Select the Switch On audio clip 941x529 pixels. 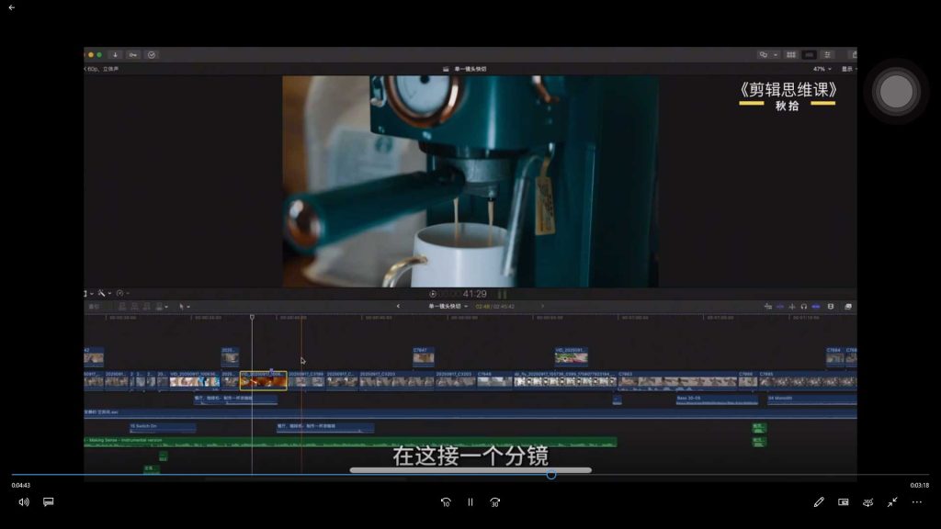(x=163, y=427)
